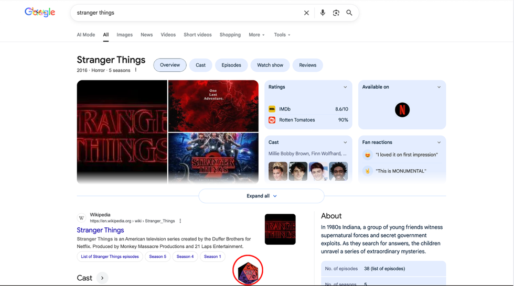Open more options beside 5 seasons
514x286 pixels.
point(136,70)
